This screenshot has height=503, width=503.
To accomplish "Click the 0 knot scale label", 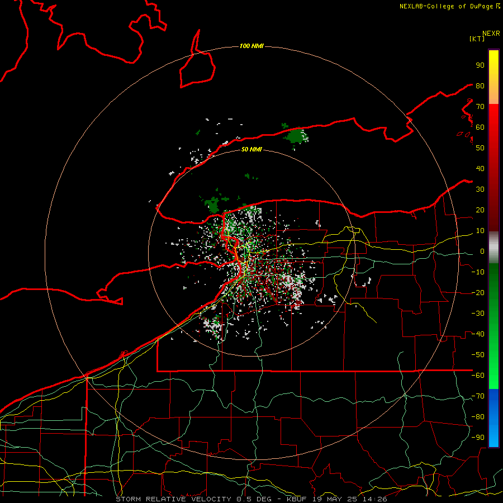I will (482, 251).
